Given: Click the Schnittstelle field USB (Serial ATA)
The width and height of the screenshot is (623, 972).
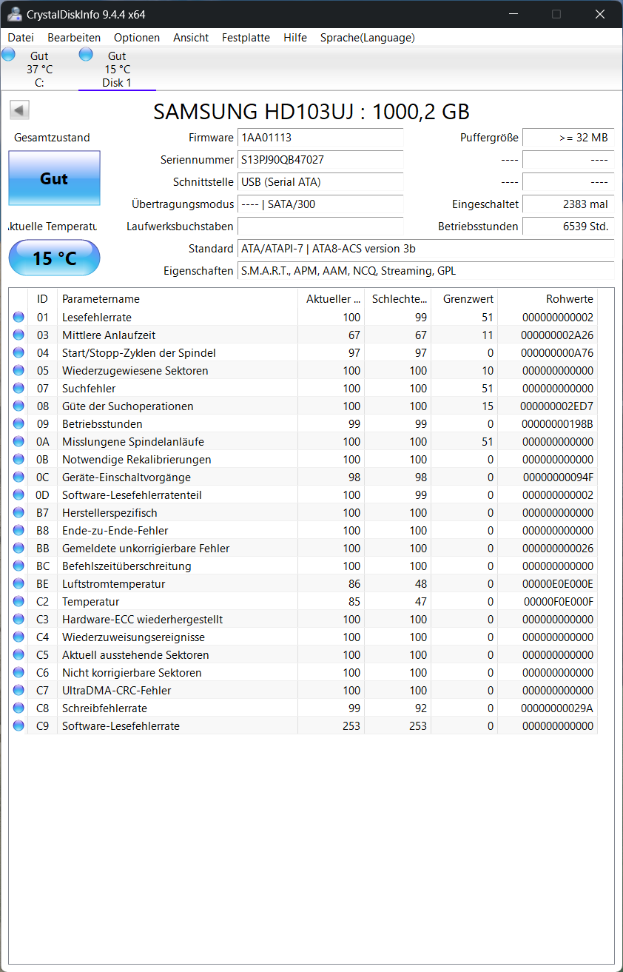Looking at the screenshot, I should tap(320, 182).
